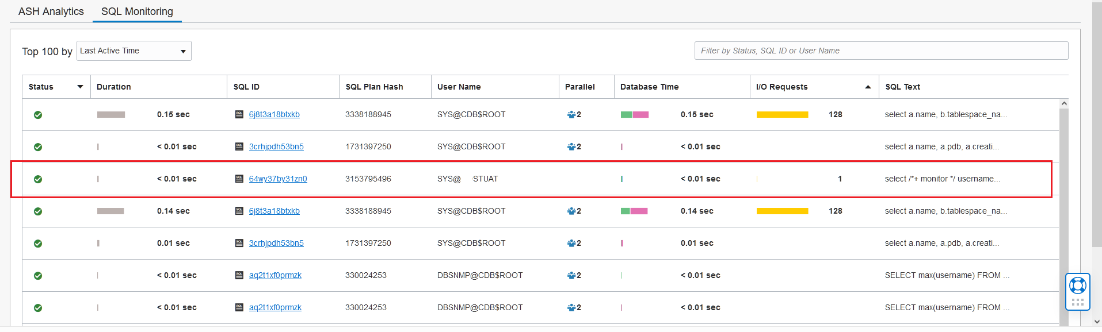Click the table scrollbar up arrow
1102x332 pixels.
(x=1064, y=103)
